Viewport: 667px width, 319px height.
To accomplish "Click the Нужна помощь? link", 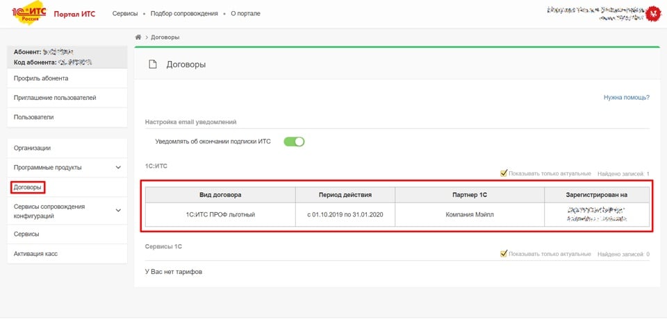I will point(626,98).
